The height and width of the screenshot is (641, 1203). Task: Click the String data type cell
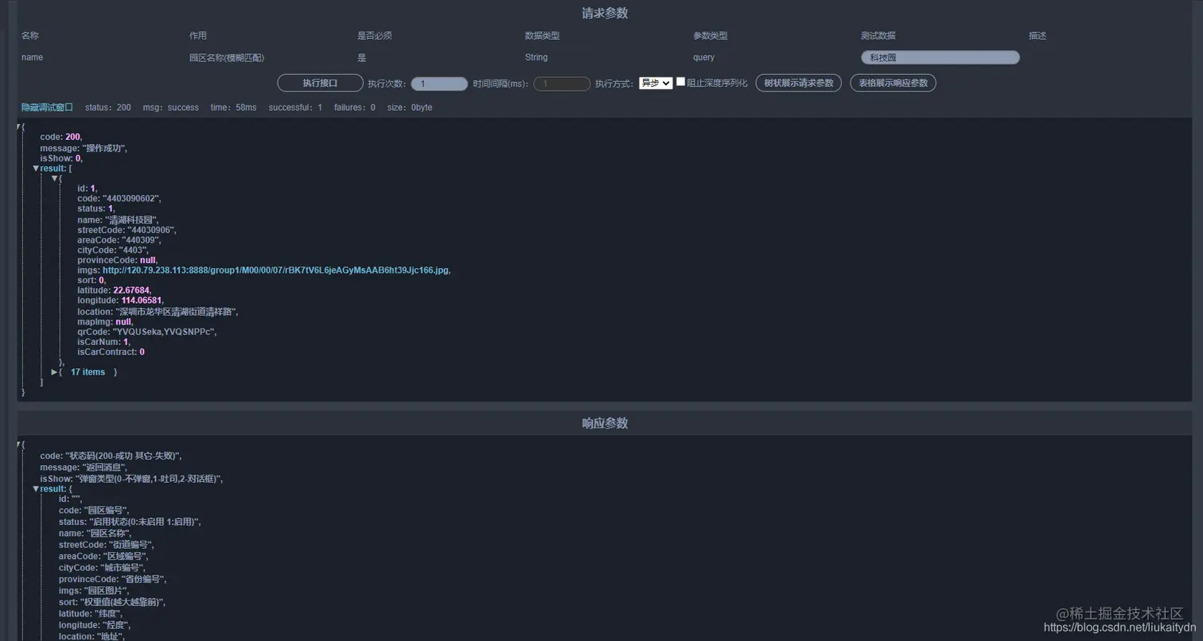536,57
